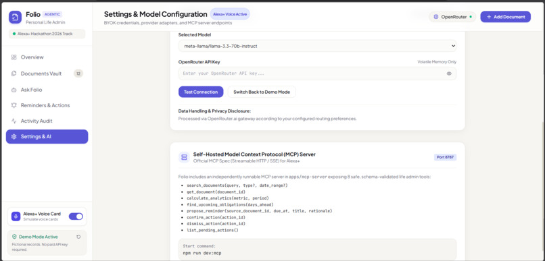Click the Ask Folio bot icon
The height and width of the screenshot is (261, 545).
coord(14,90)
